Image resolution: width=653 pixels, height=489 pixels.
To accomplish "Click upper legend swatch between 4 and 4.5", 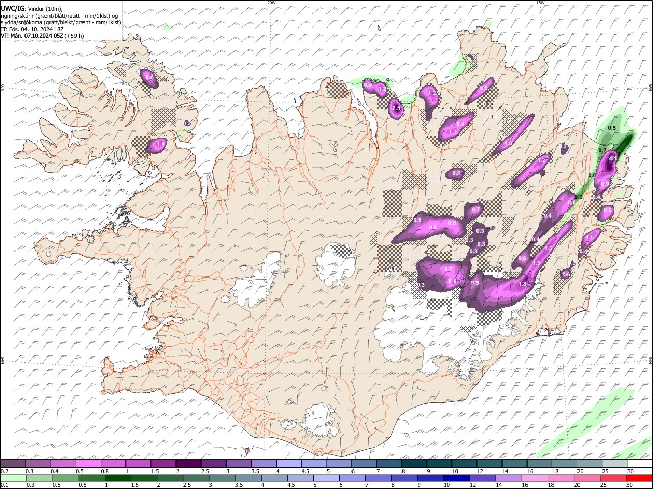I will point(288,464).
